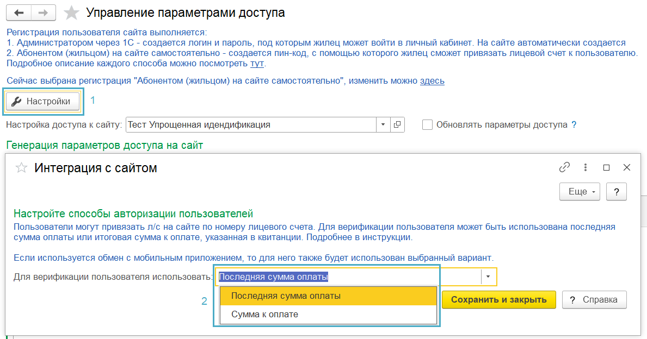647x339 pixels.
Task: Follow the 'здесь' link to change registration
Action: (432, 81)
